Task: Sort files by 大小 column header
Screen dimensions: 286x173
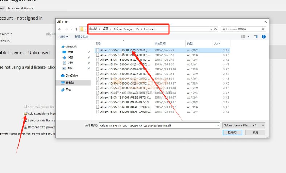Action: [x=222, y=44]
